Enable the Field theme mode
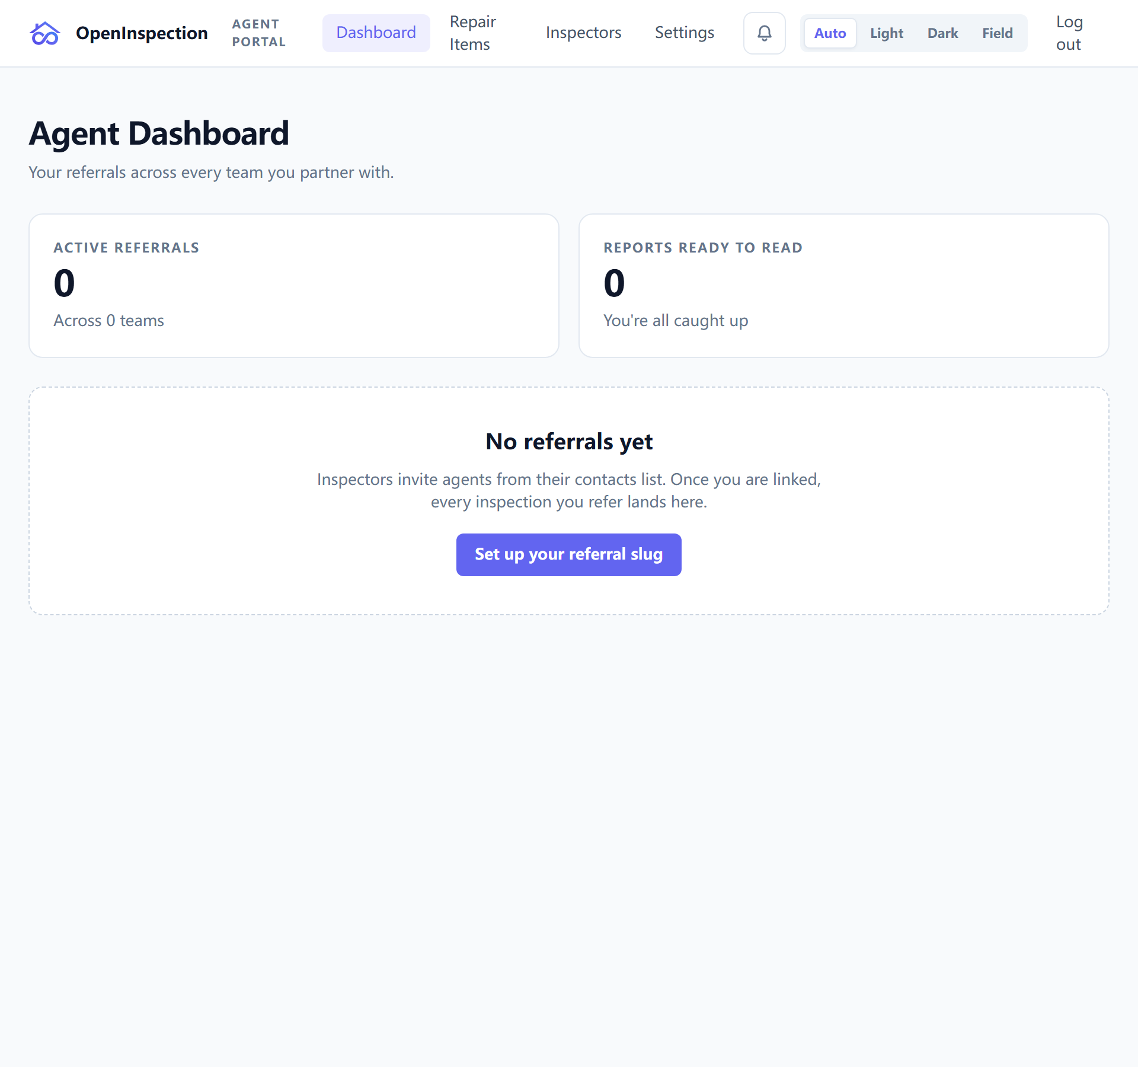The width and height of the screenshot is (1138, 1067). tap(998, 33)
